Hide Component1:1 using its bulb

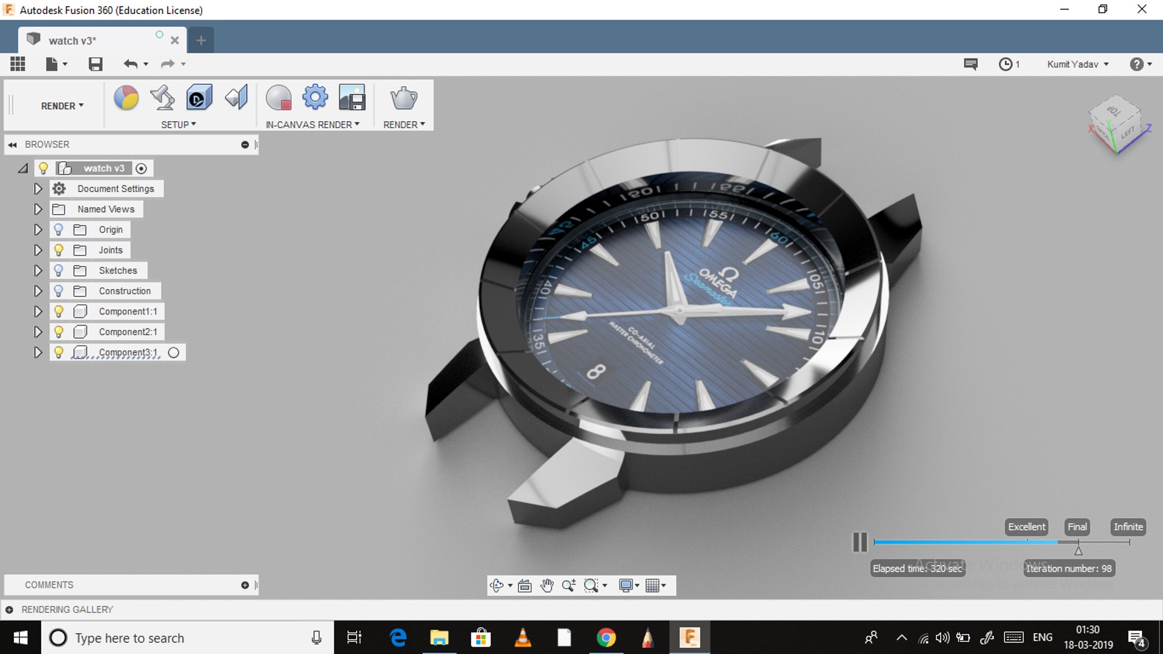(x=59, y=311)
